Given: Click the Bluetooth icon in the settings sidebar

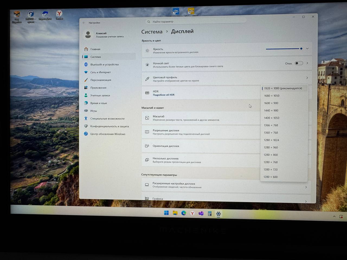Looking at the screenshot, I should (86, 64).
